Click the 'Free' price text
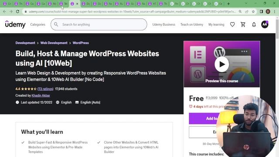 (196, 99)
